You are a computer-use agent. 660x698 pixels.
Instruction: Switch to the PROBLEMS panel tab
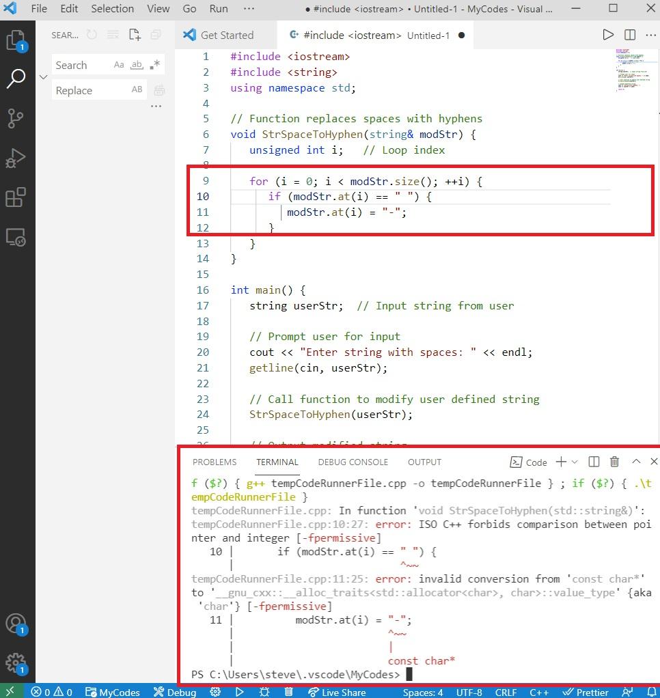click(215, 462)
